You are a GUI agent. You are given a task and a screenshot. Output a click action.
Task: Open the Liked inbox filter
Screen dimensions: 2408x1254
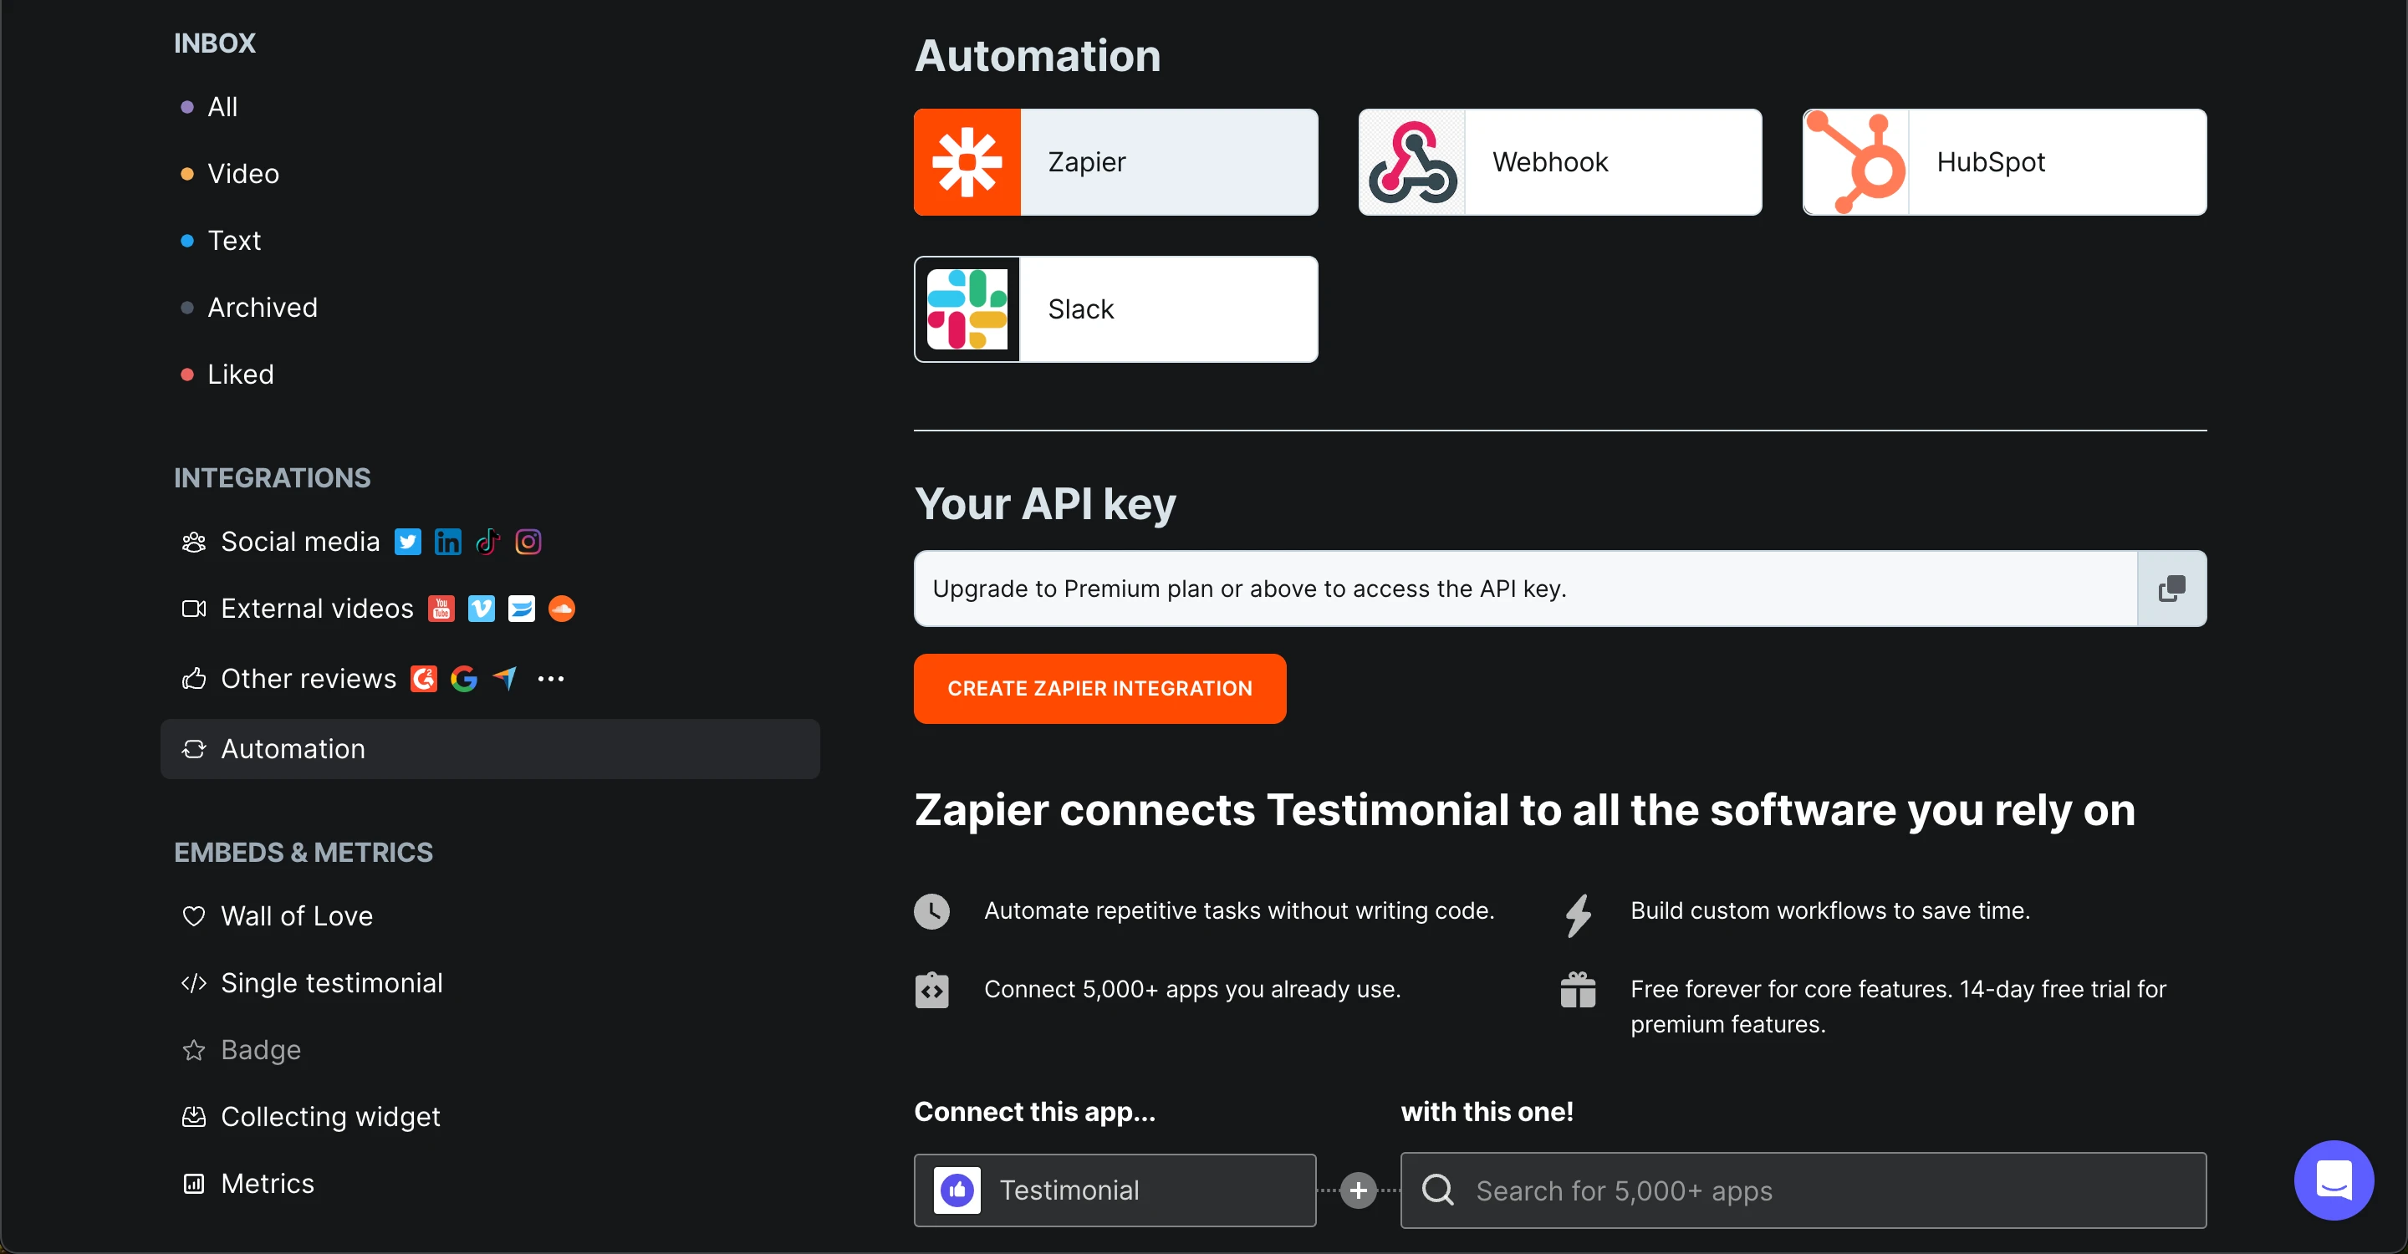click(239, 375)
